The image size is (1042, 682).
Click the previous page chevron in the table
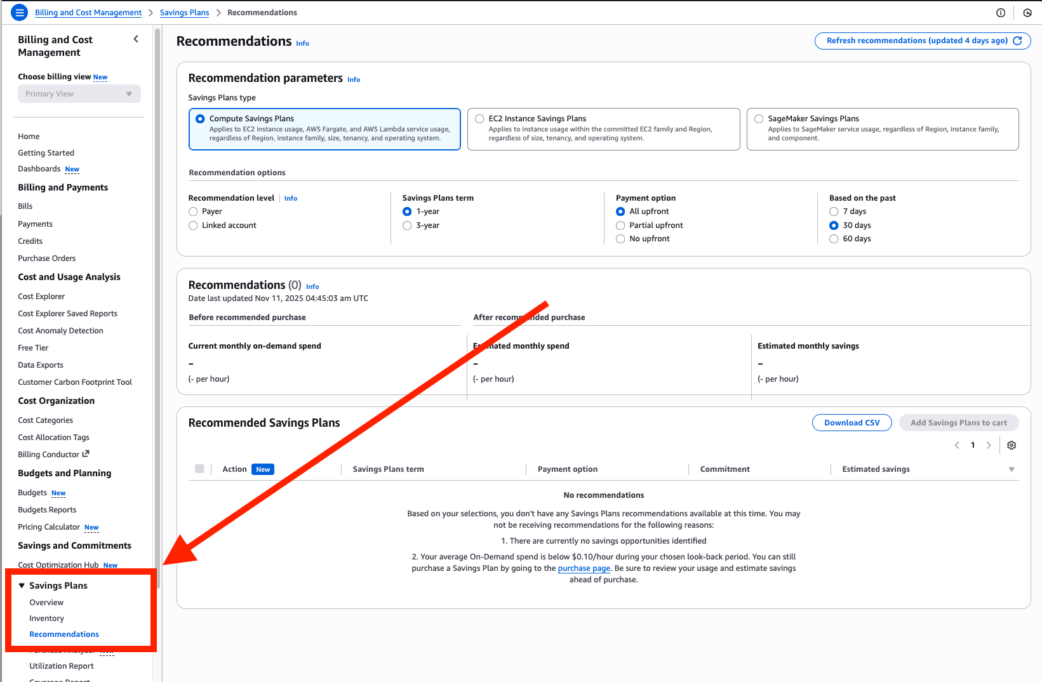(x=957, y=445)
